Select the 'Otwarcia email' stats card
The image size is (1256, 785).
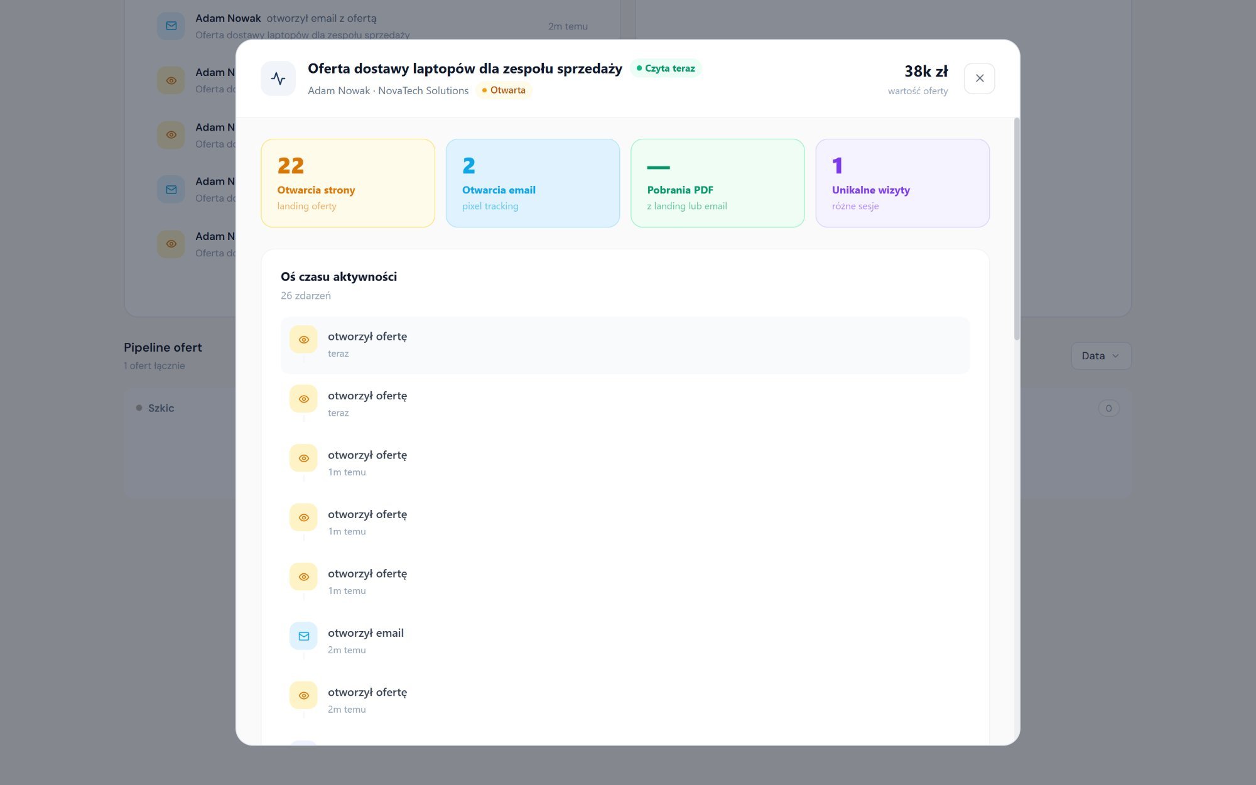533,183
